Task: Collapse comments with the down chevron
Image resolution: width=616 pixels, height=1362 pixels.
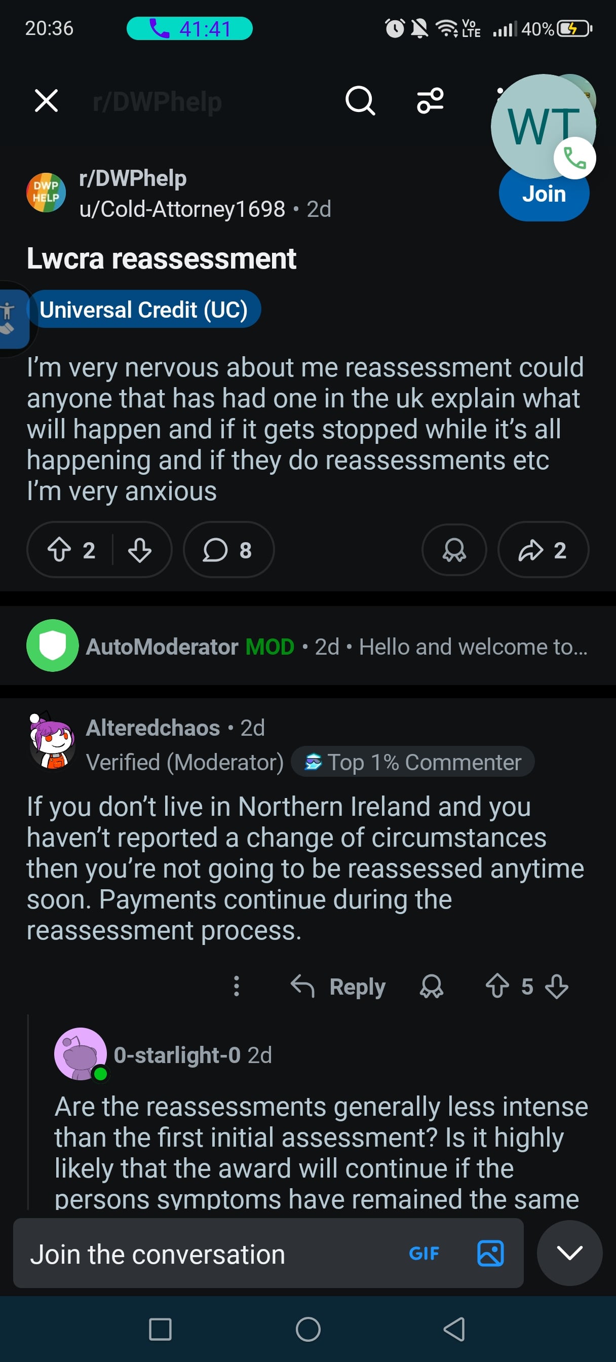Action: 569,1253
